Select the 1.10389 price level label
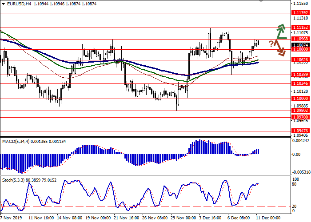Viewport: 311px width, 222px height. [x=300, y=75]
